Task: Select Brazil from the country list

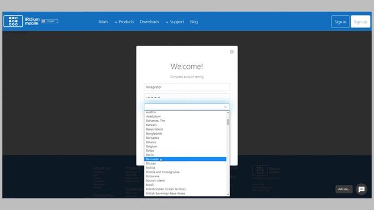Action: (x=185, y=185)
